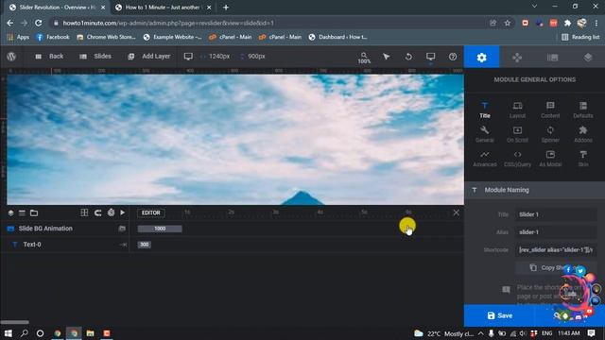
Task: Click the Copy Shortcode button
Action: point(556,267)
